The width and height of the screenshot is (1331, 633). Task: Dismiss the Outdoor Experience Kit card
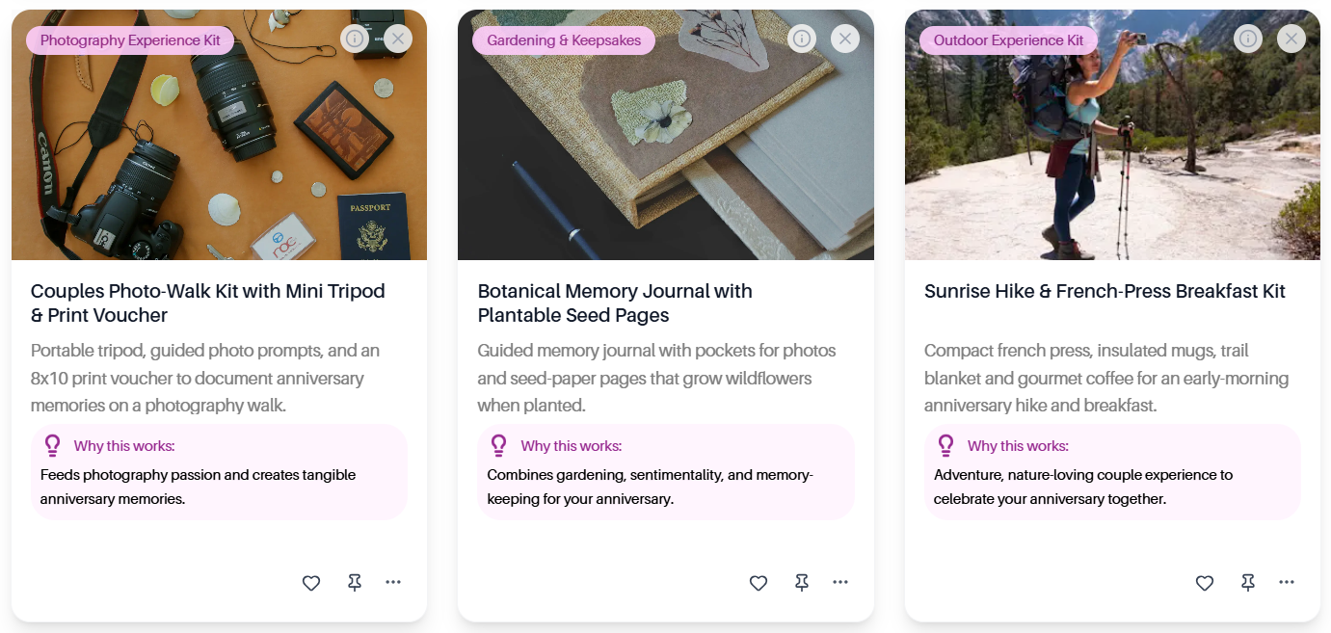coord(1291,39)
